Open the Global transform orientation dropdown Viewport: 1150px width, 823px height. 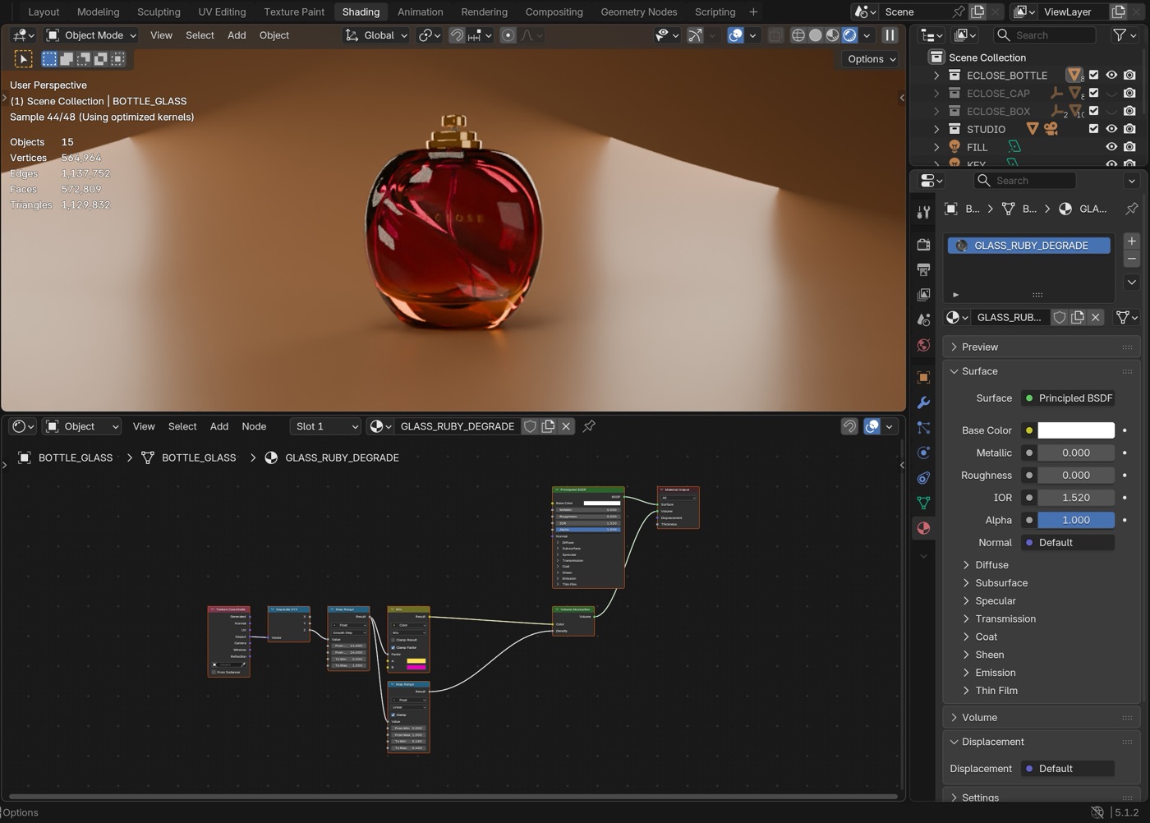pyautogui.click(x=375, y=35)
